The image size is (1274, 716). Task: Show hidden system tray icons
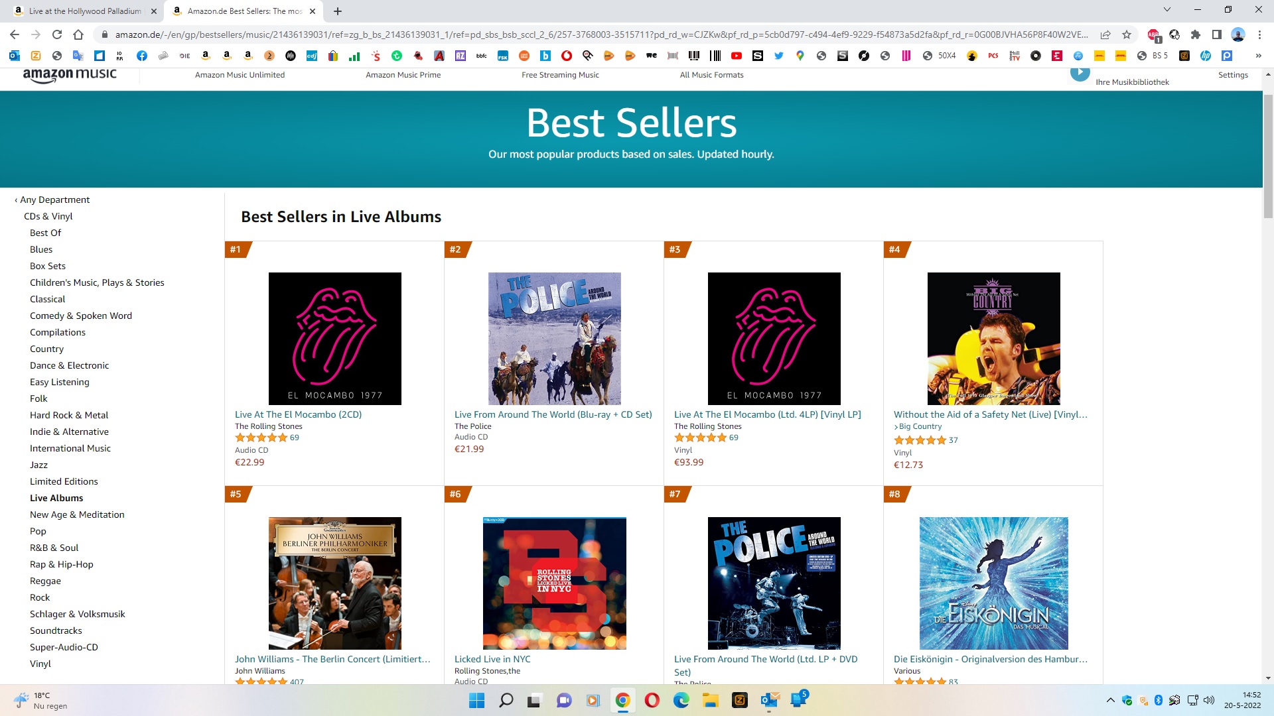pyautogui.click(x=1110, y=700)
